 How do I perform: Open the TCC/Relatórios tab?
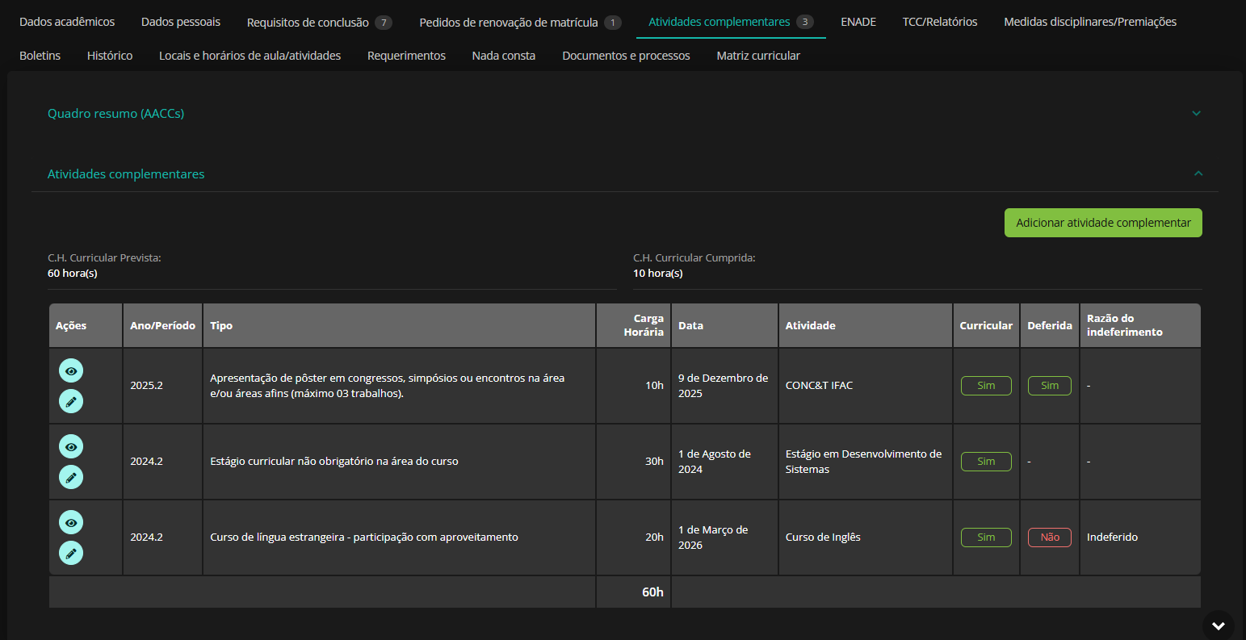[939, 22]
